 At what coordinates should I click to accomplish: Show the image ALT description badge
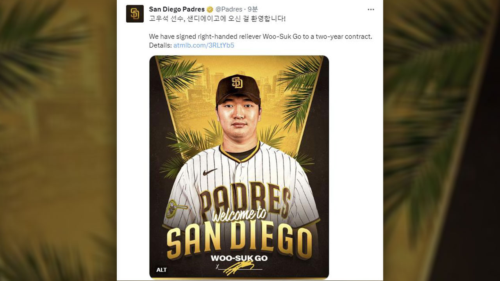pos(161,270)
